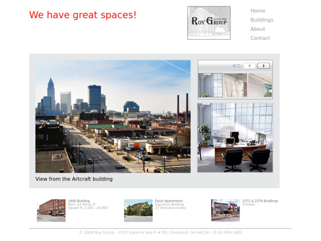321x241 pixels.
Task: Open the 1400 Building photo
Action: coord(51,210)
